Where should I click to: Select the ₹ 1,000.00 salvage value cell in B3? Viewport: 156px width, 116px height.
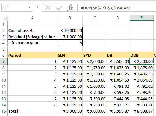point(70,37)
